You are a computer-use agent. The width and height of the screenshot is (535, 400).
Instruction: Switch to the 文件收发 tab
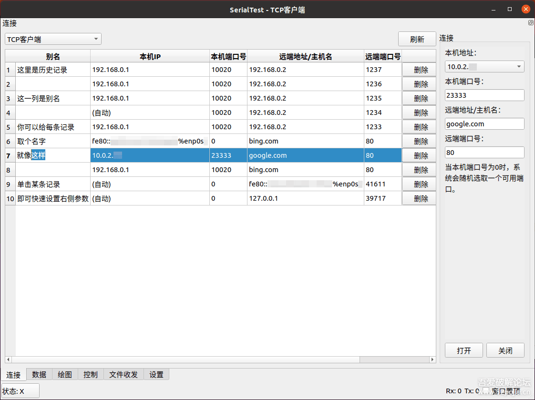coord(123,374)
